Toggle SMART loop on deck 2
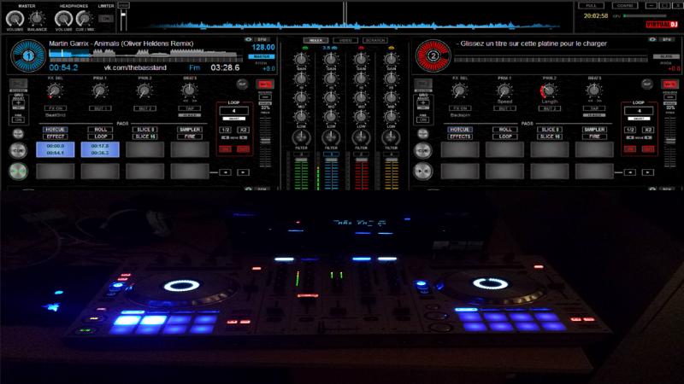Screen dimensions: 684x384 [639, 119]
